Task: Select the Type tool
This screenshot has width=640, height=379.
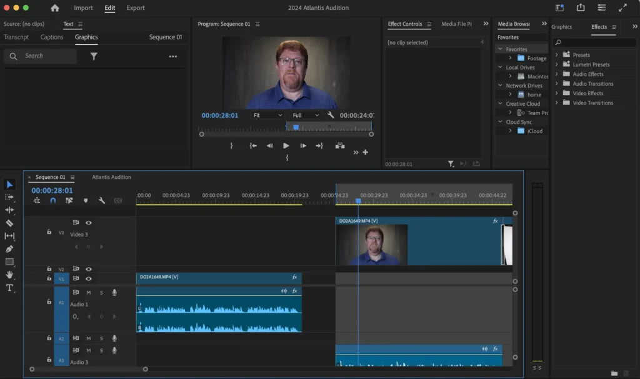Action: pyautogui.click(x=9, y=288)
